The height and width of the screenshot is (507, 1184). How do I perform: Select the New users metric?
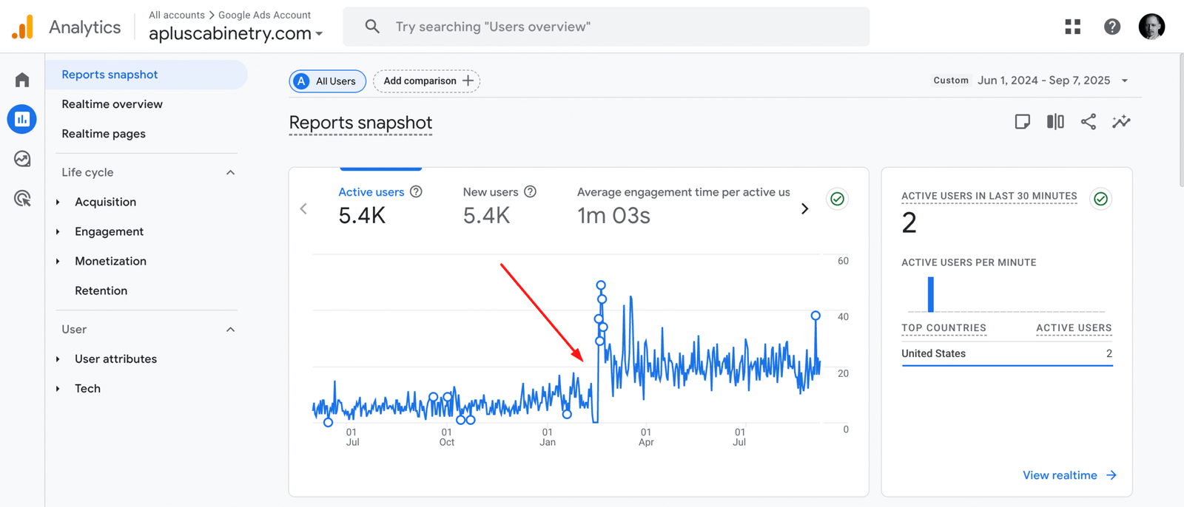coord(490,192)
